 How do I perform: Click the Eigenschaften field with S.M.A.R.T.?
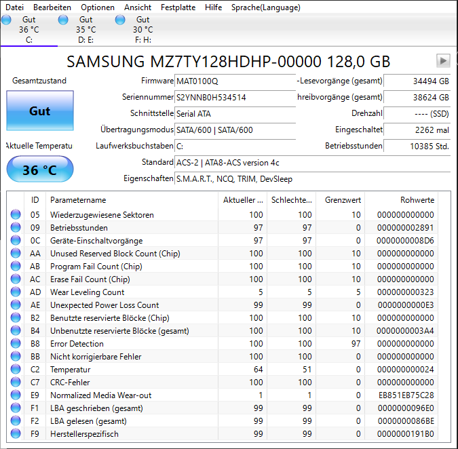pyautogui.click(x=313, y=179)
